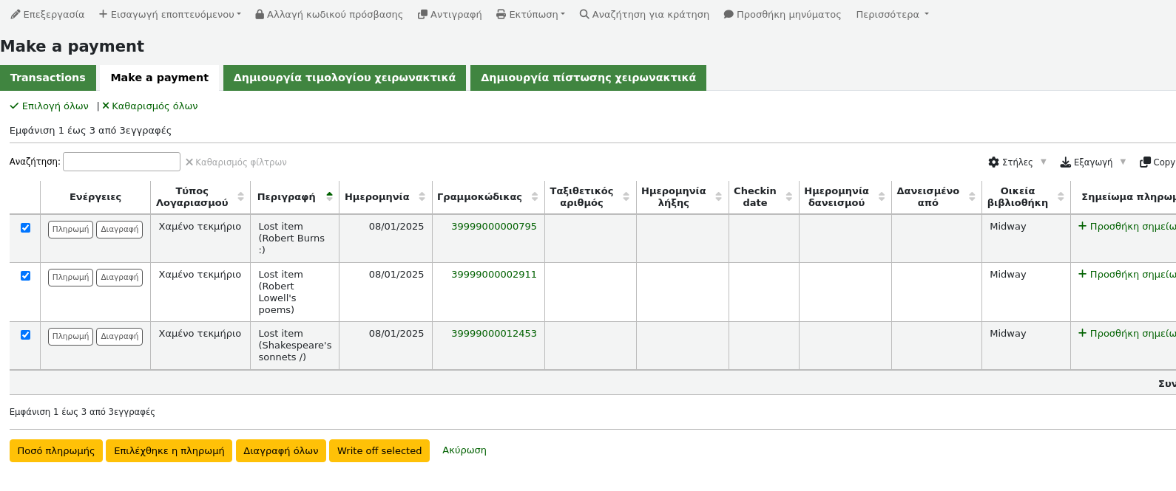Screen dimensions: 1176x491
Task: Expand the Περισσότερα dropdown
Action: pyautogui.click(x=892, y=14)
